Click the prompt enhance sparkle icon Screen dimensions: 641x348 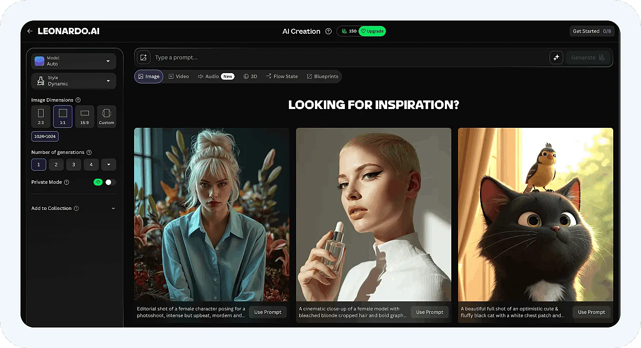556,57
